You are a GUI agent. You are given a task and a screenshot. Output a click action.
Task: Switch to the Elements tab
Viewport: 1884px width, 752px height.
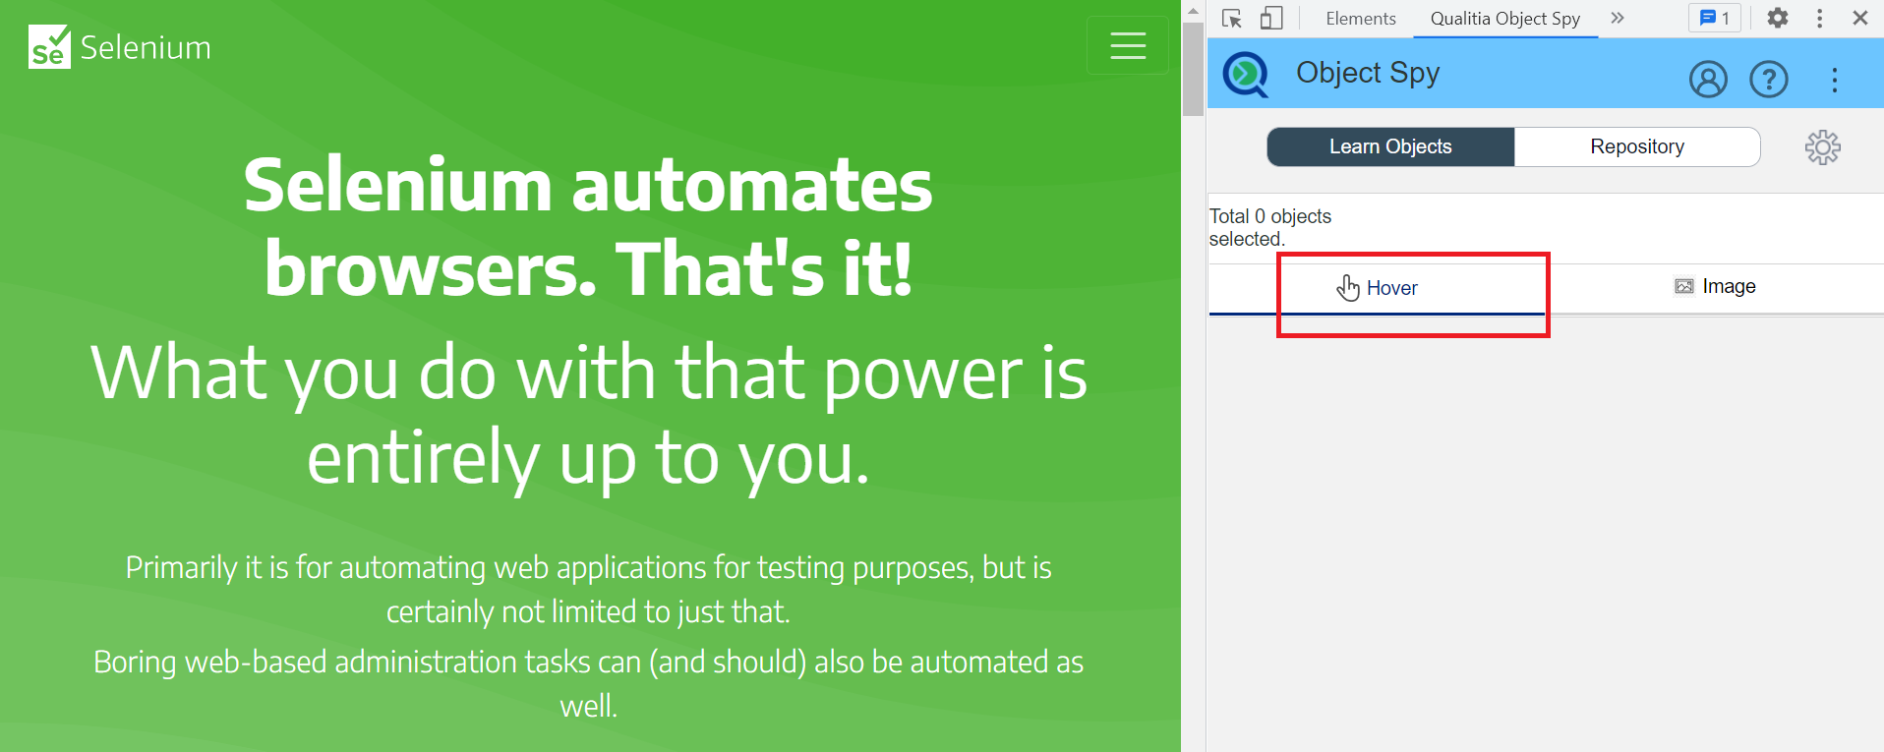[1360, 19]
